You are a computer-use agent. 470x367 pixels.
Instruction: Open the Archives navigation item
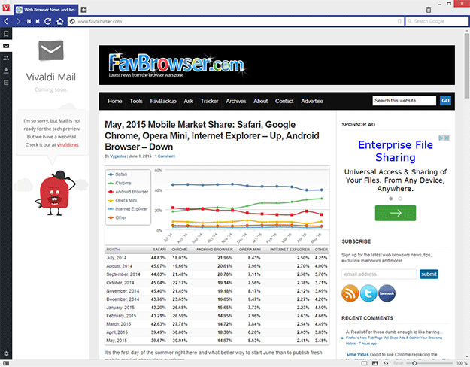pos(235,101)
